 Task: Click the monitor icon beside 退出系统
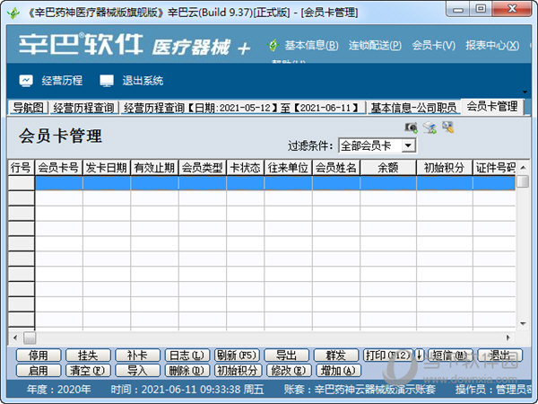click(107, 81)
